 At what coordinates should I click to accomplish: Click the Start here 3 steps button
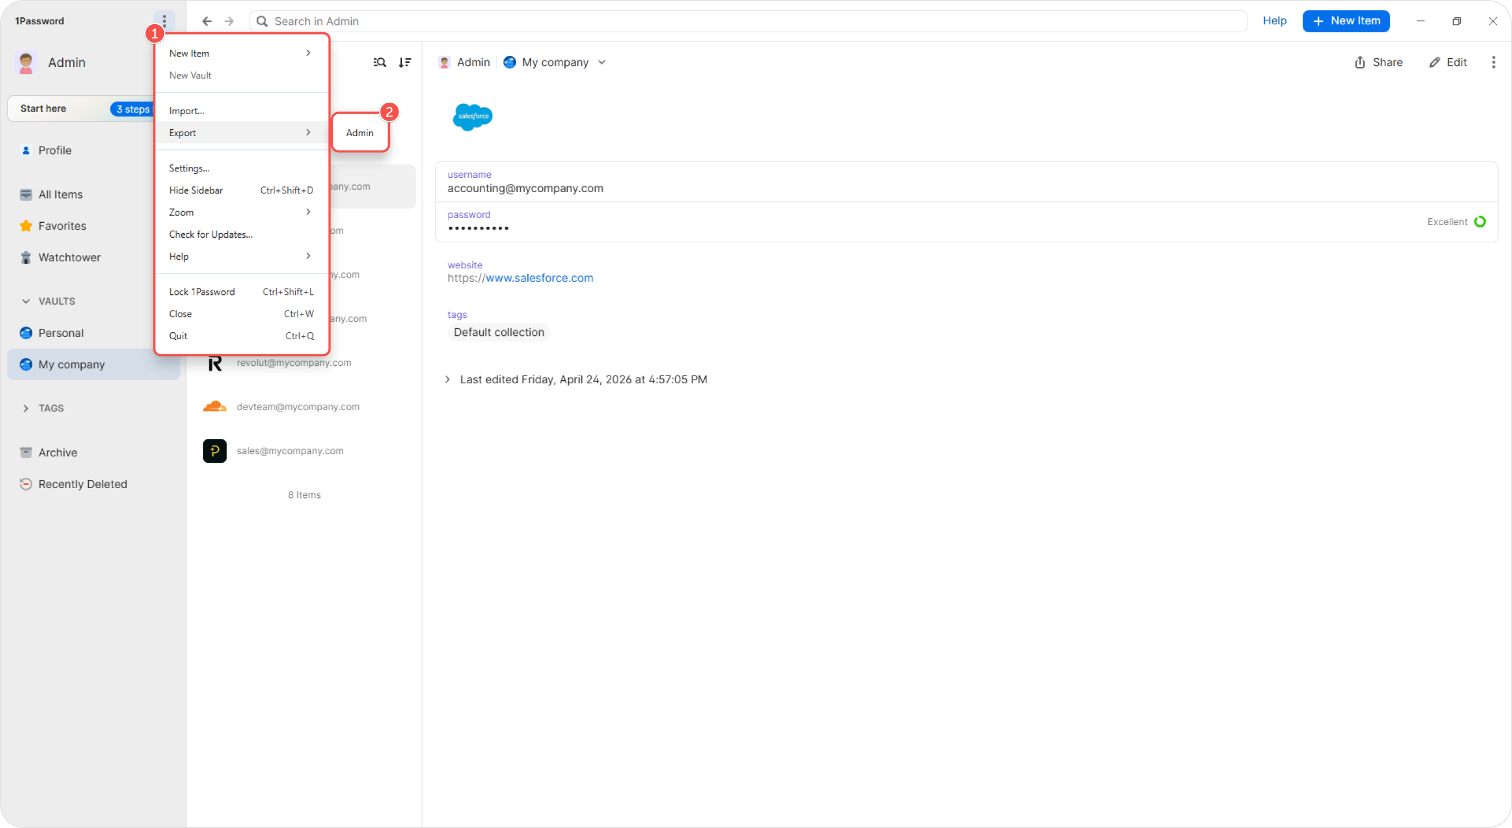coord(81,108)
